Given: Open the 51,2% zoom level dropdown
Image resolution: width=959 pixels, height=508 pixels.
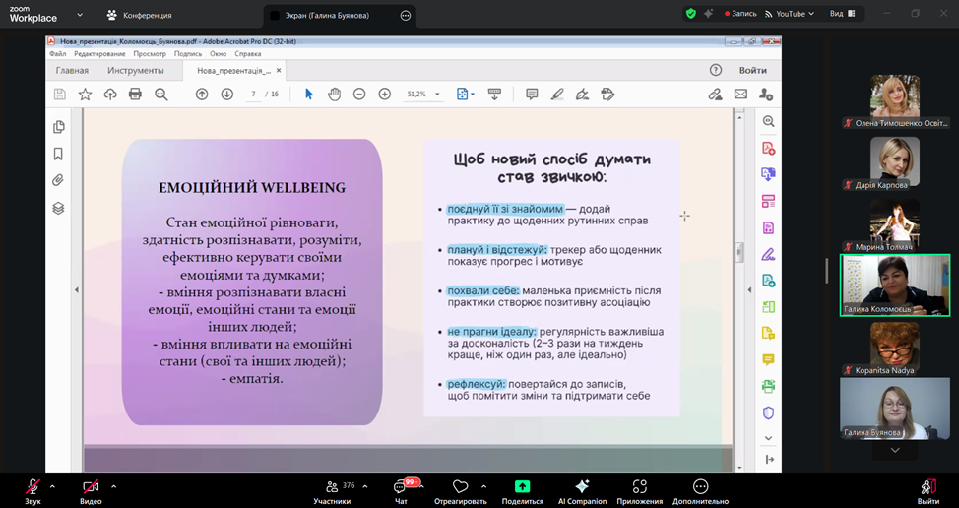Looking at the screenshot, I should (x=437, y=95).
